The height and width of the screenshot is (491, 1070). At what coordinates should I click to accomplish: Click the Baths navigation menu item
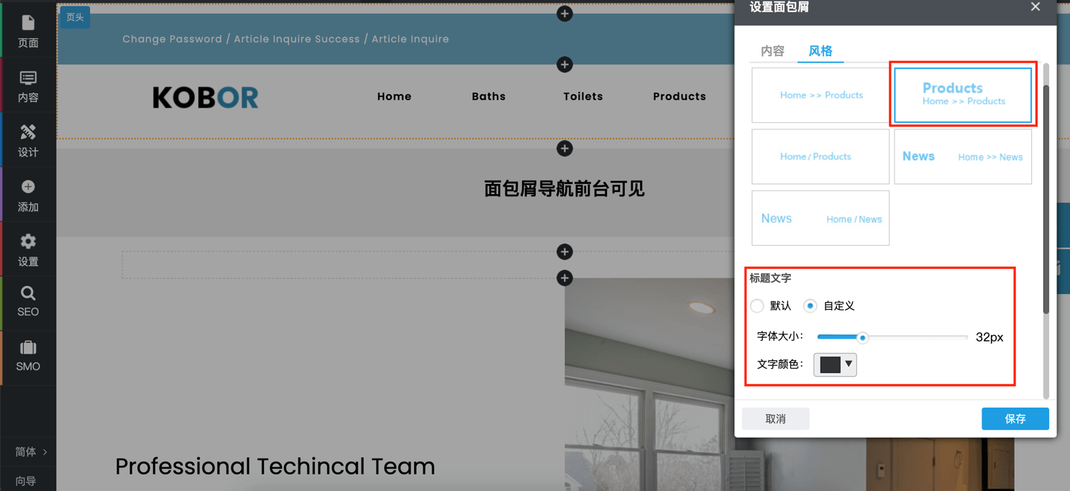488,96
